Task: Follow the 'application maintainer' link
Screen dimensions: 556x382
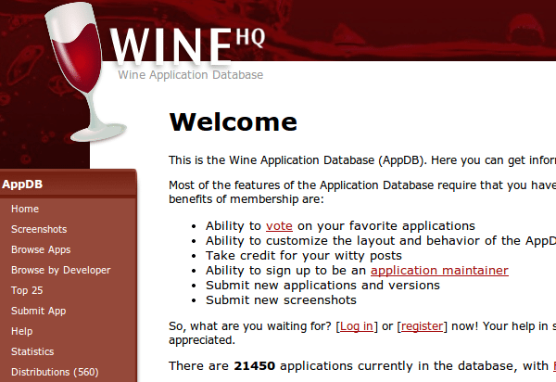Action: click(439, 271)
